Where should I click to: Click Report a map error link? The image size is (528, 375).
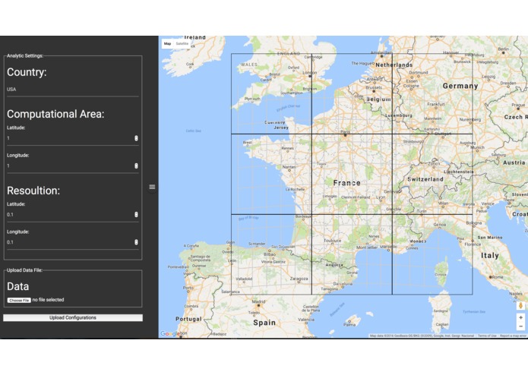(513, 336)
